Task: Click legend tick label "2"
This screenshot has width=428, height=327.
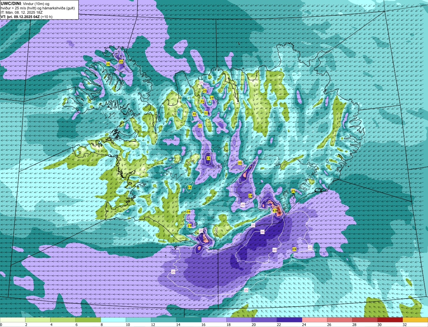Action: click(x=26, y=325)
